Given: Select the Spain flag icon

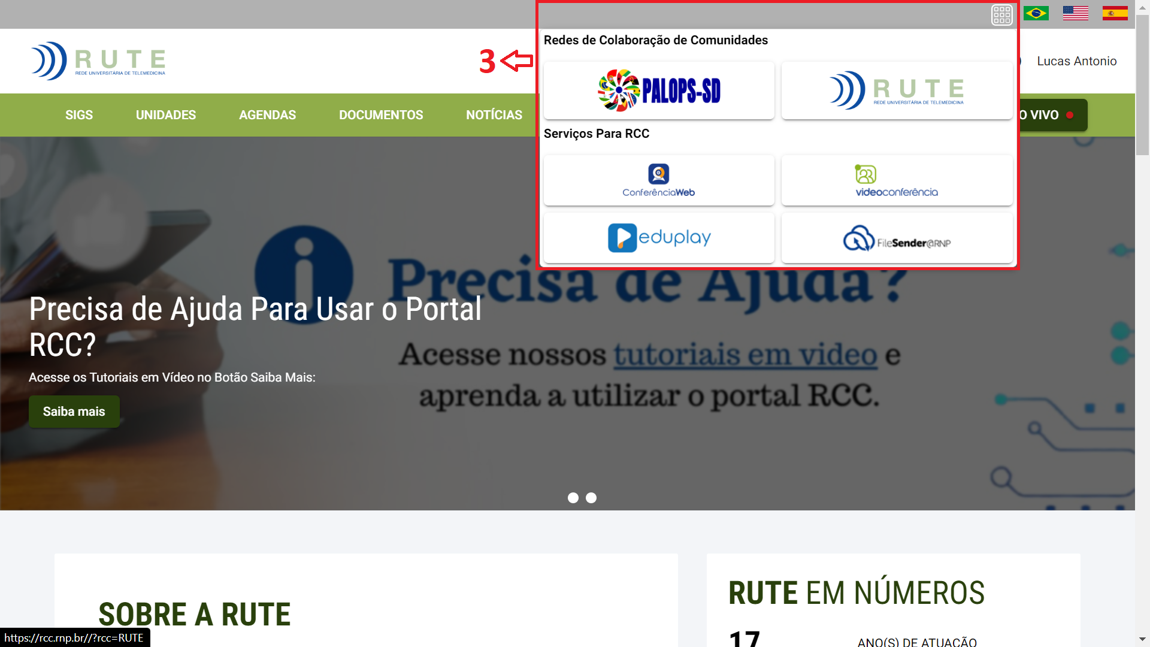Looking at the screenshot, I should coord(1115,13).
